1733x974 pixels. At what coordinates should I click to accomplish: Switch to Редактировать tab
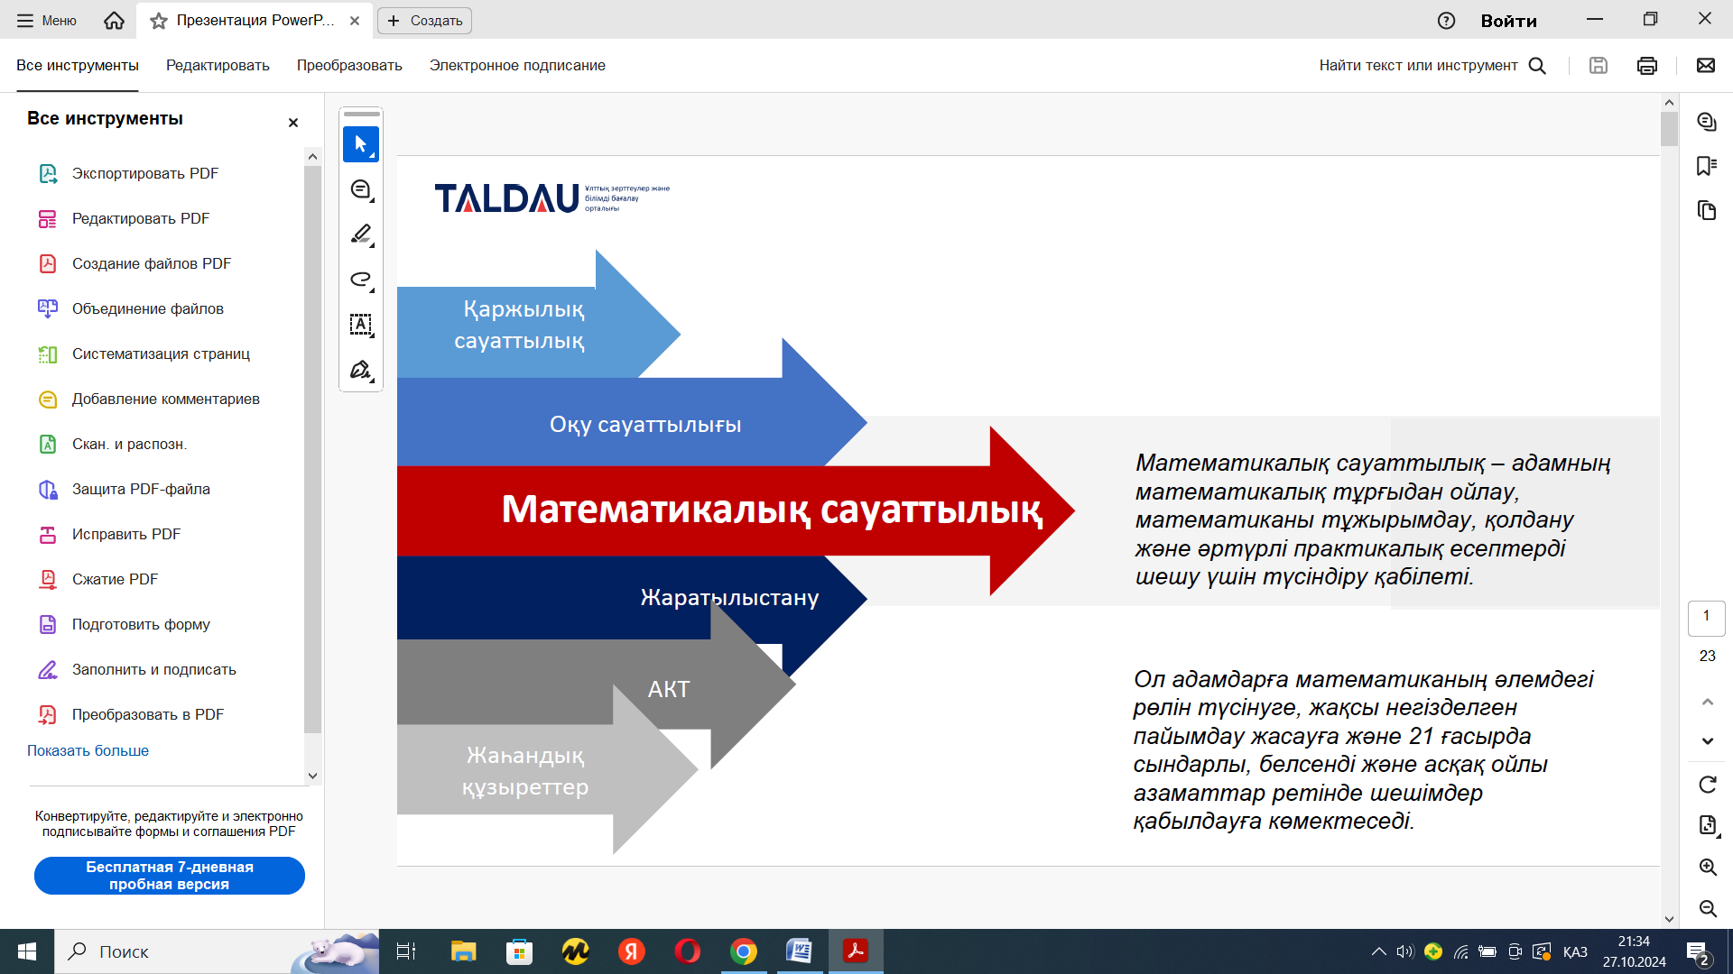pyautogui.click(x=218, y=66)
